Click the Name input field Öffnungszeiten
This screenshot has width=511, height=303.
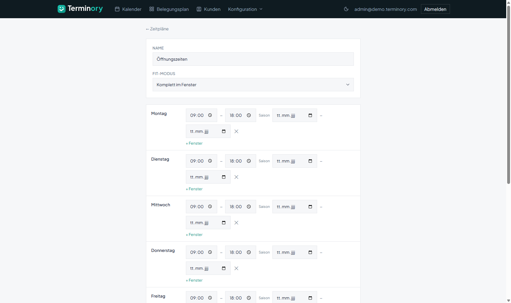coord(253,59)
